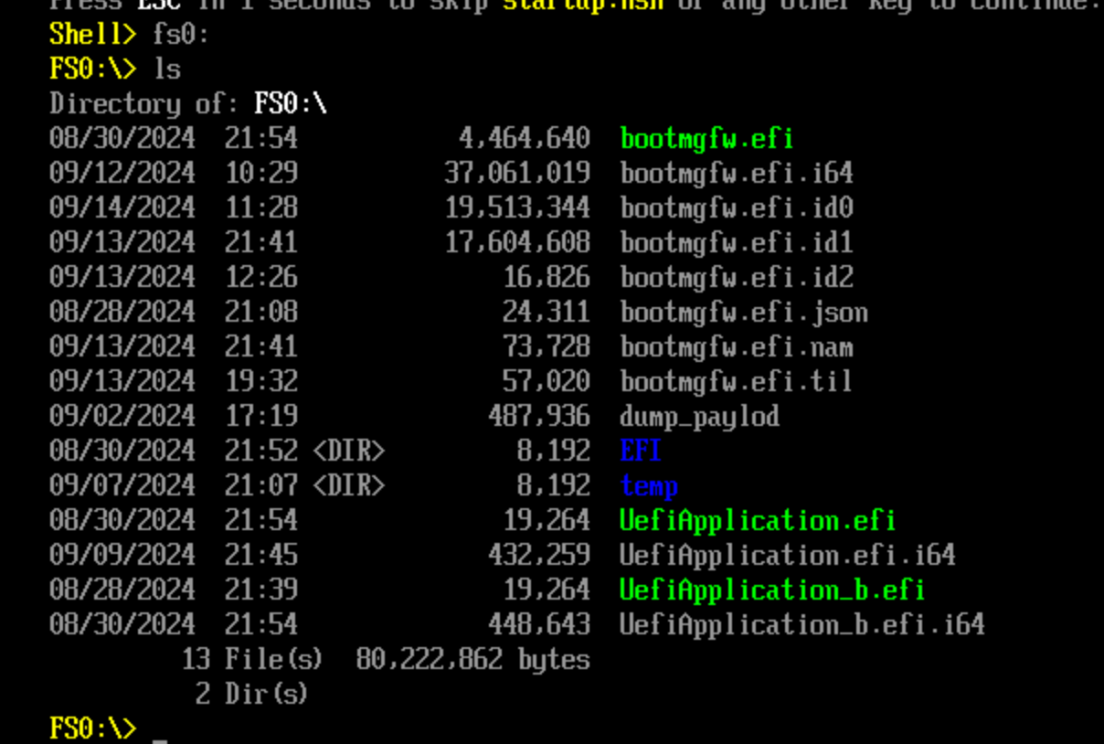
Task: Click the size value 16,826
Action: coord(547,278)
